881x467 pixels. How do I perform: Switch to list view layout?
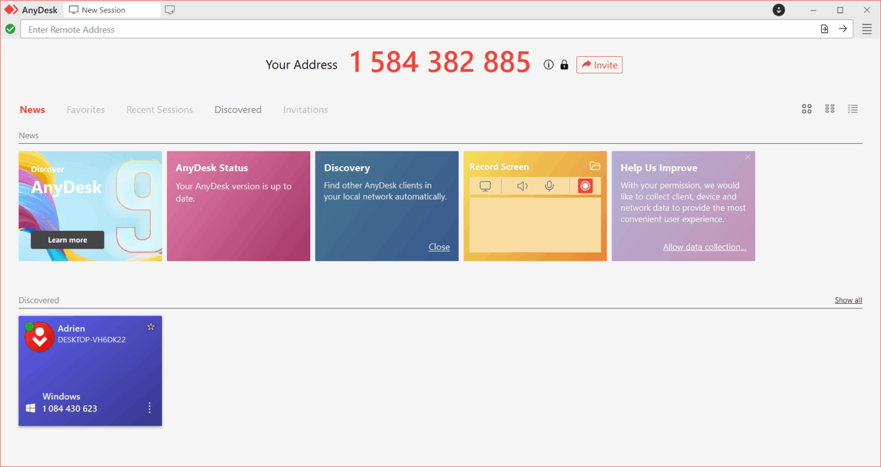[x=853, y=109]
